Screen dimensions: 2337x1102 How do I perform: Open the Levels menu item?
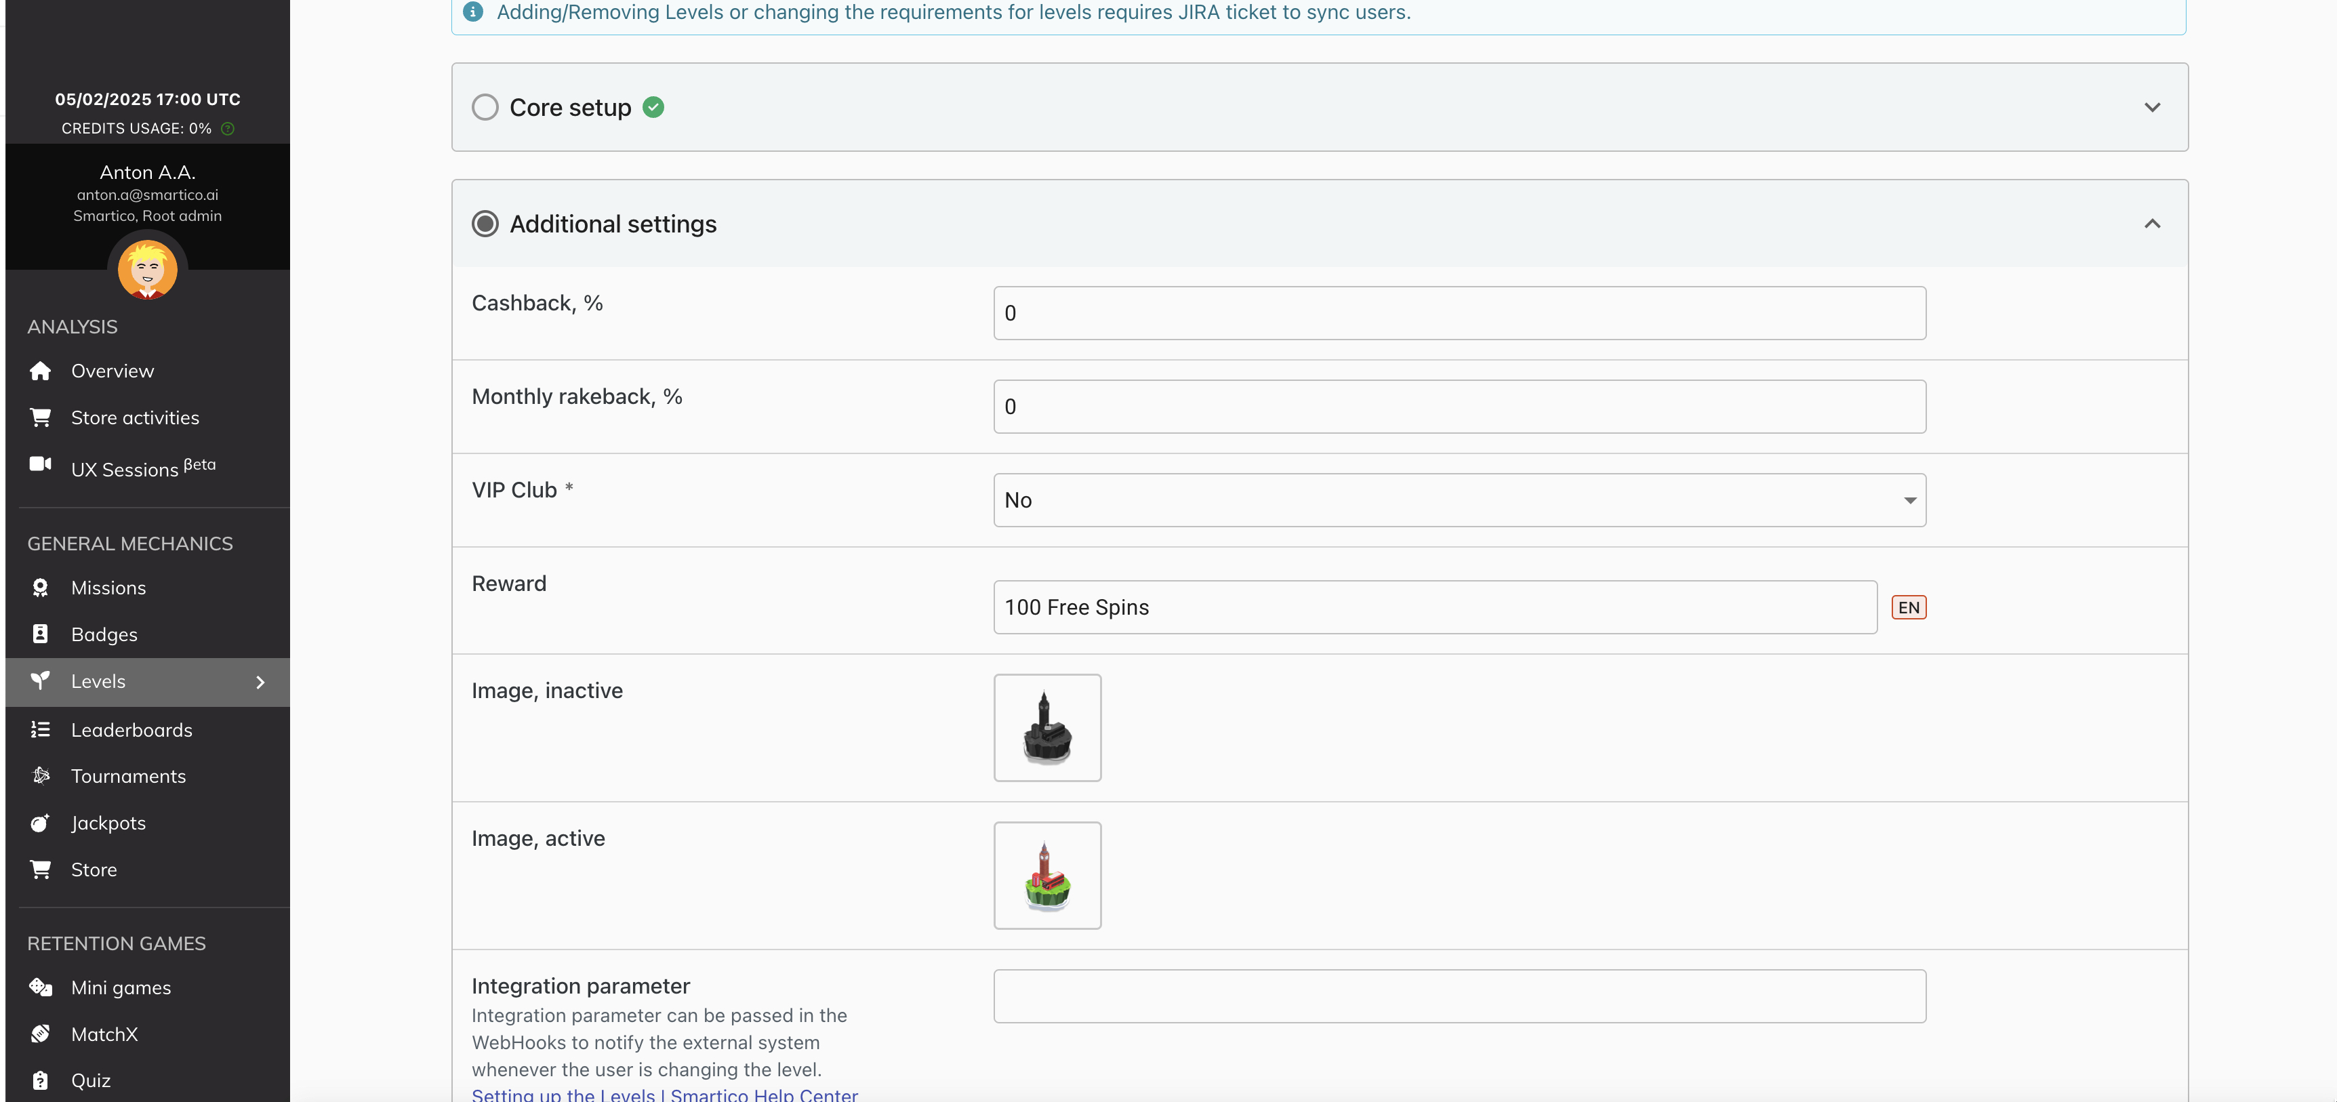(x=98, y=681)
